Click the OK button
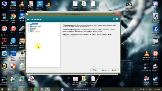This screenshot has height=91, width=162. [x=95, y=70]
